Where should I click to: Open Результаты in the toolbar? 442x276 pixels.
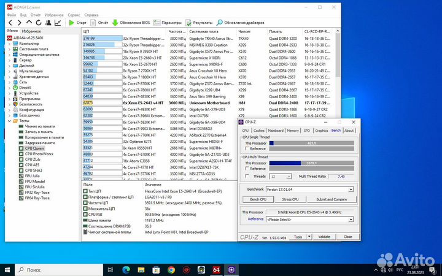point(199,23)
